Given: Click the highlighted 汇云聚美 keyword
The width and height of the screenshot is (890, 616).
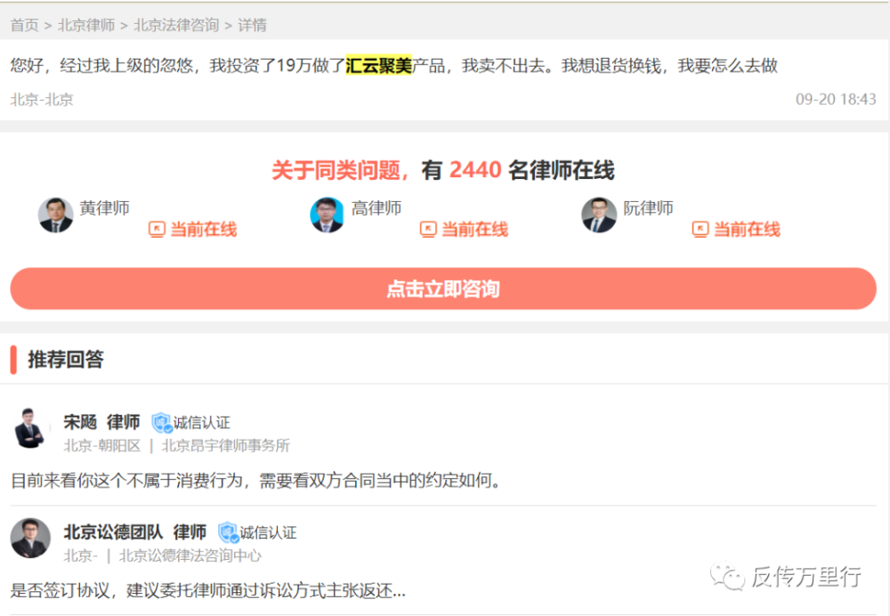Looking at the screenshot, I should [378, 65].
